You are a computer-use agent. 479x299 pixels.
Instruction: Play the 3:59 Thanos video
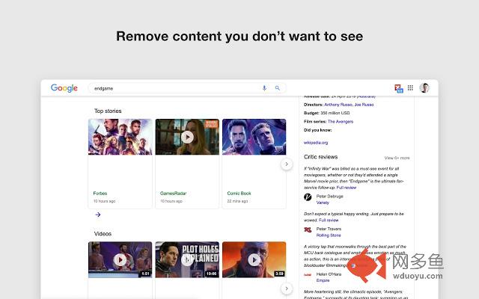point(254,259)
